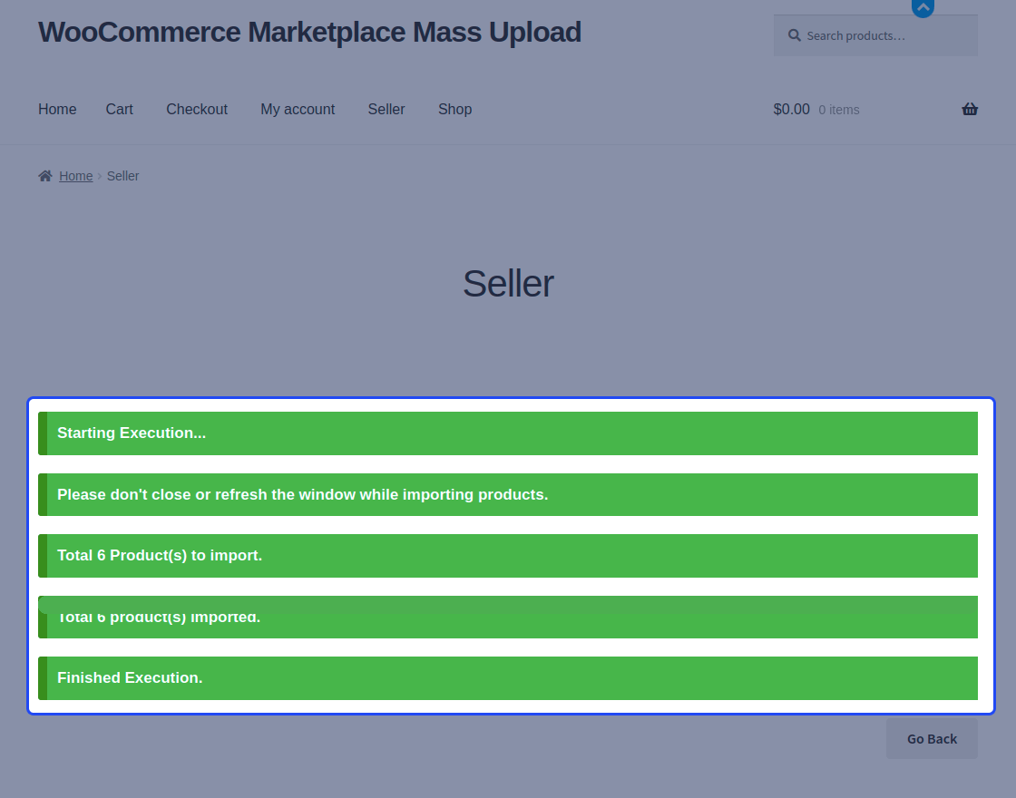Image resolution: width=1016 pixels, height=798 pixels.
Task: Go to Checkout from the menu bar
Action: pyautogui.click(x=196, y=109)
